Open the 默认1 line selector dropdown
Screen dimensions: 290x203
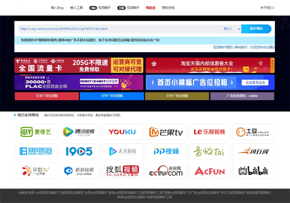coord(232,29)
